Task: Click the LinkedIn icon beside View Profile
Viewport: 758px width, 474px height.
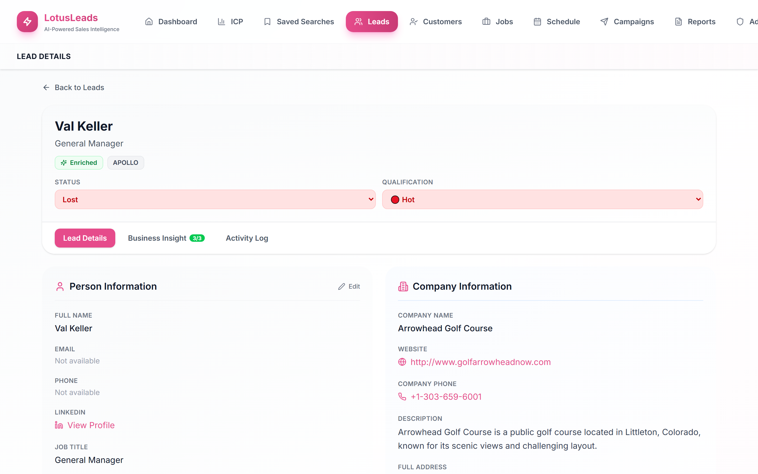Action: pyautogui.click(x=59, y=425)
